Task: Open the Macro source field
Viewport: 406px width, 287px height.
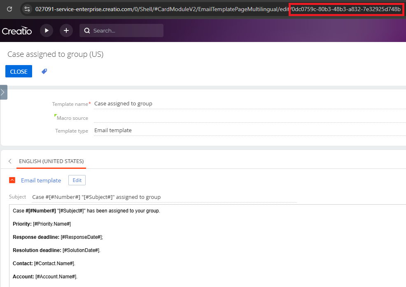Action: (247, 118)
